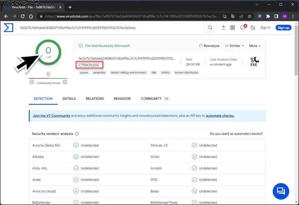299x205 pixels.
Task: Click Undetected check icon for Avast
Action: [76, 180]
